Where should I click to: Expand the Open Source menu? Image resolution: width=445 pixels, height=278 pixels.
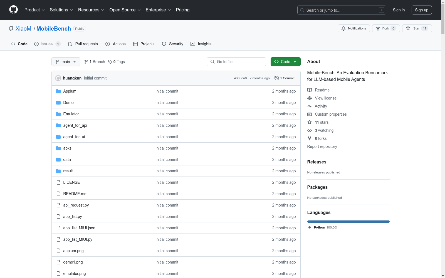pyautogui.click(x=125, y=10)
